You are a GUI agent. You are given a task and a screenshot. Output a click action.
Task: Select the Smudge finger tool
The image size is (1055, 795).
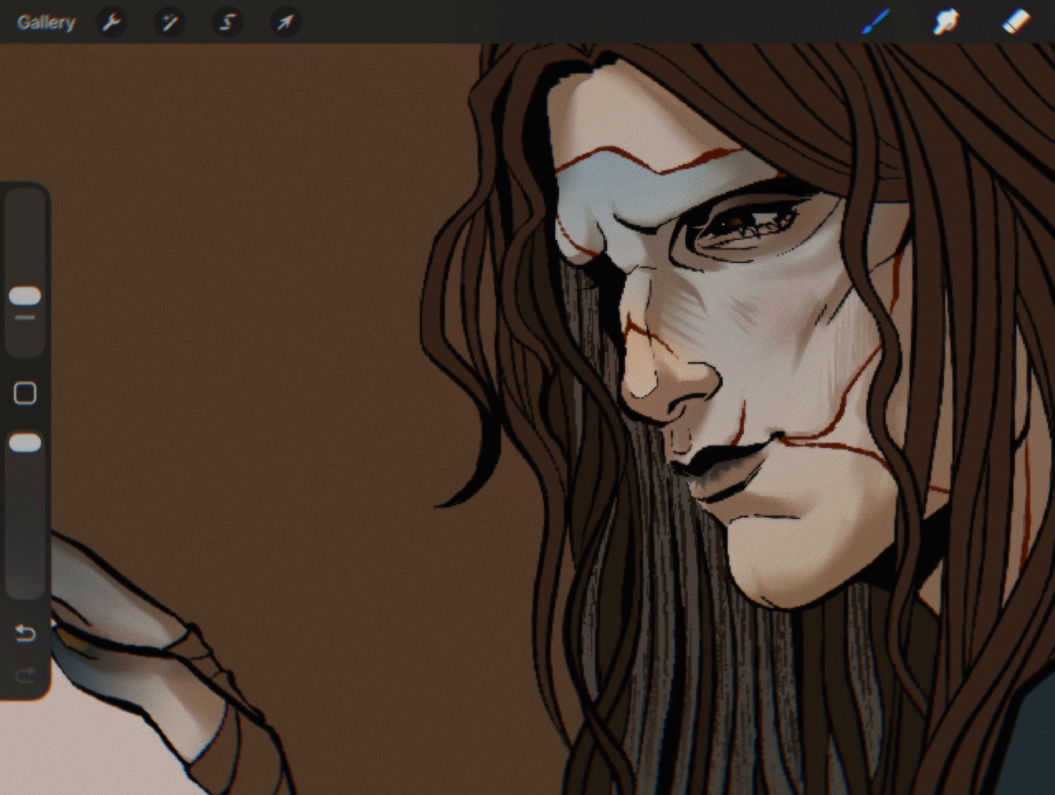(x=946, y=22)
